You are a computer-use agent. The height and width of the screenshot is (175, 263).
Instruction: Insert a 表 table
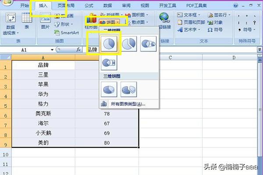(27, 21)
